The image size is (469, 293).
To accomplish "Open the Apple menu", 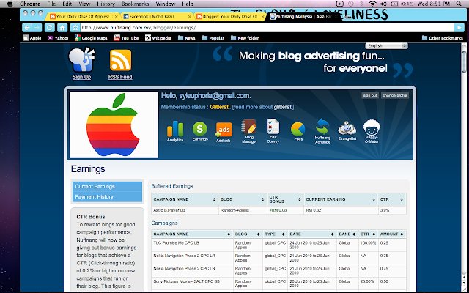I will 10,4.
